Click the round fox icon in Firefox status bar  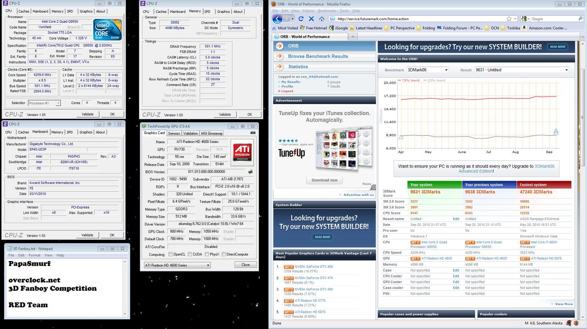[577, 323]
